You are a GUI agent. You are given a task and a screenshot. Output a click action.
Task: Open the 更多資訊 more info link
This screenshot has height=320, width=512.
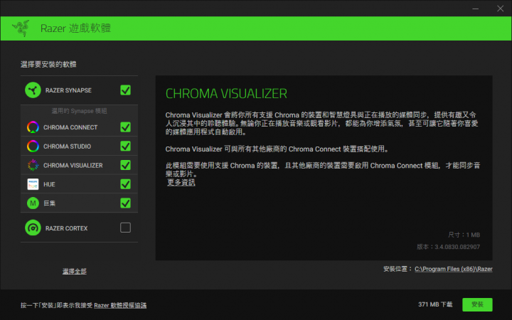181,183
